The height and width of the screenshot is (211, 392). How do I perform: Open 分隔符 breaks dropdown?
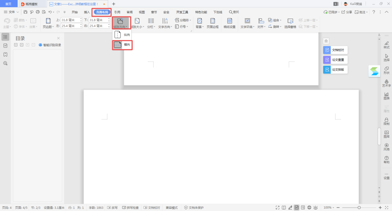(183, 20)
